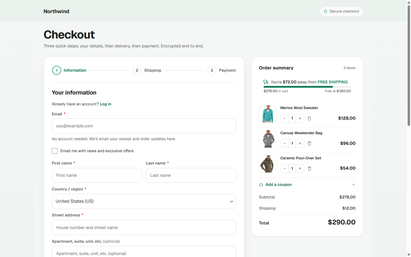
Task: Click the Northwind logo text
Action: (56, 11)
